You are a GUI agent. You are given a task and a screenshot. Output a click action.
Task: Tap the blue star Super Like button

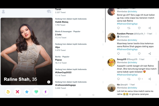(x=27, y=92)
